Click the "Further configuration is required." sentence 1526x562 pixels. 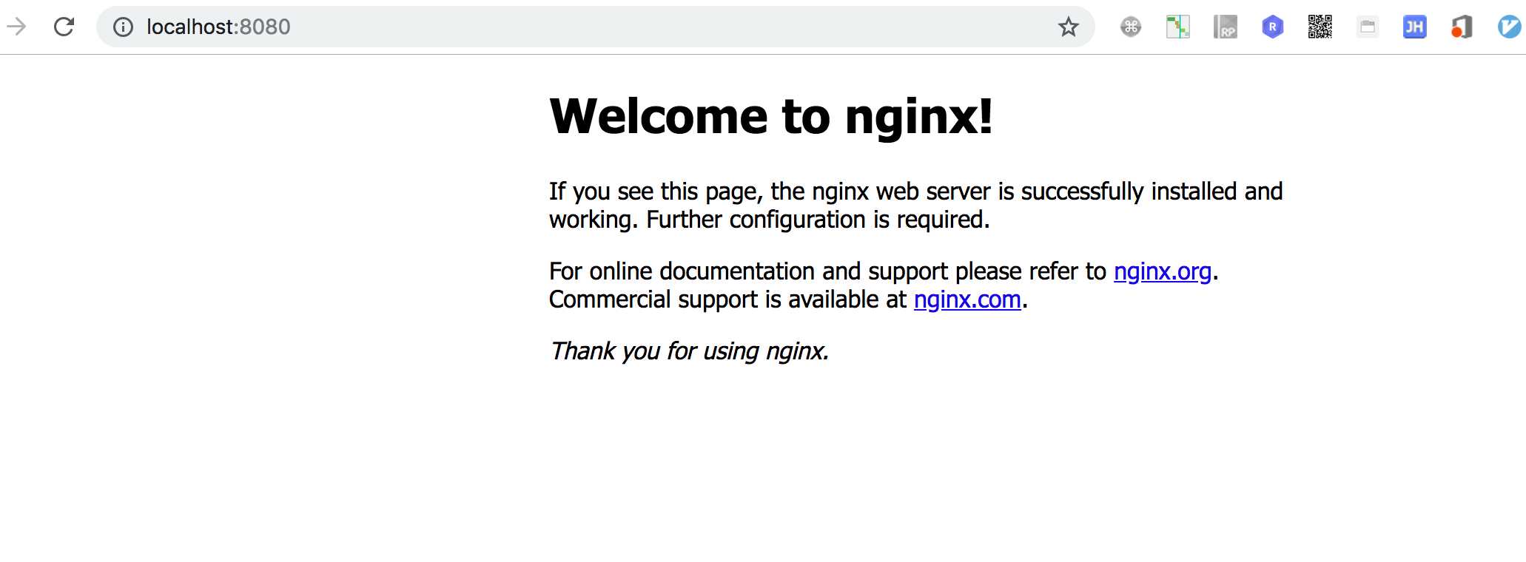pyautogui.click(x=818, y=220)
